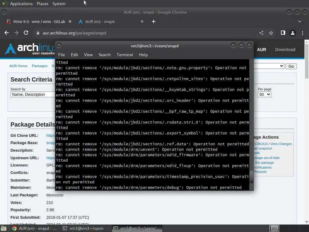Expand Chrome tab search chevron
This screenshot has height=232, width=309.
pyautogui.click(x=300, y=21)
